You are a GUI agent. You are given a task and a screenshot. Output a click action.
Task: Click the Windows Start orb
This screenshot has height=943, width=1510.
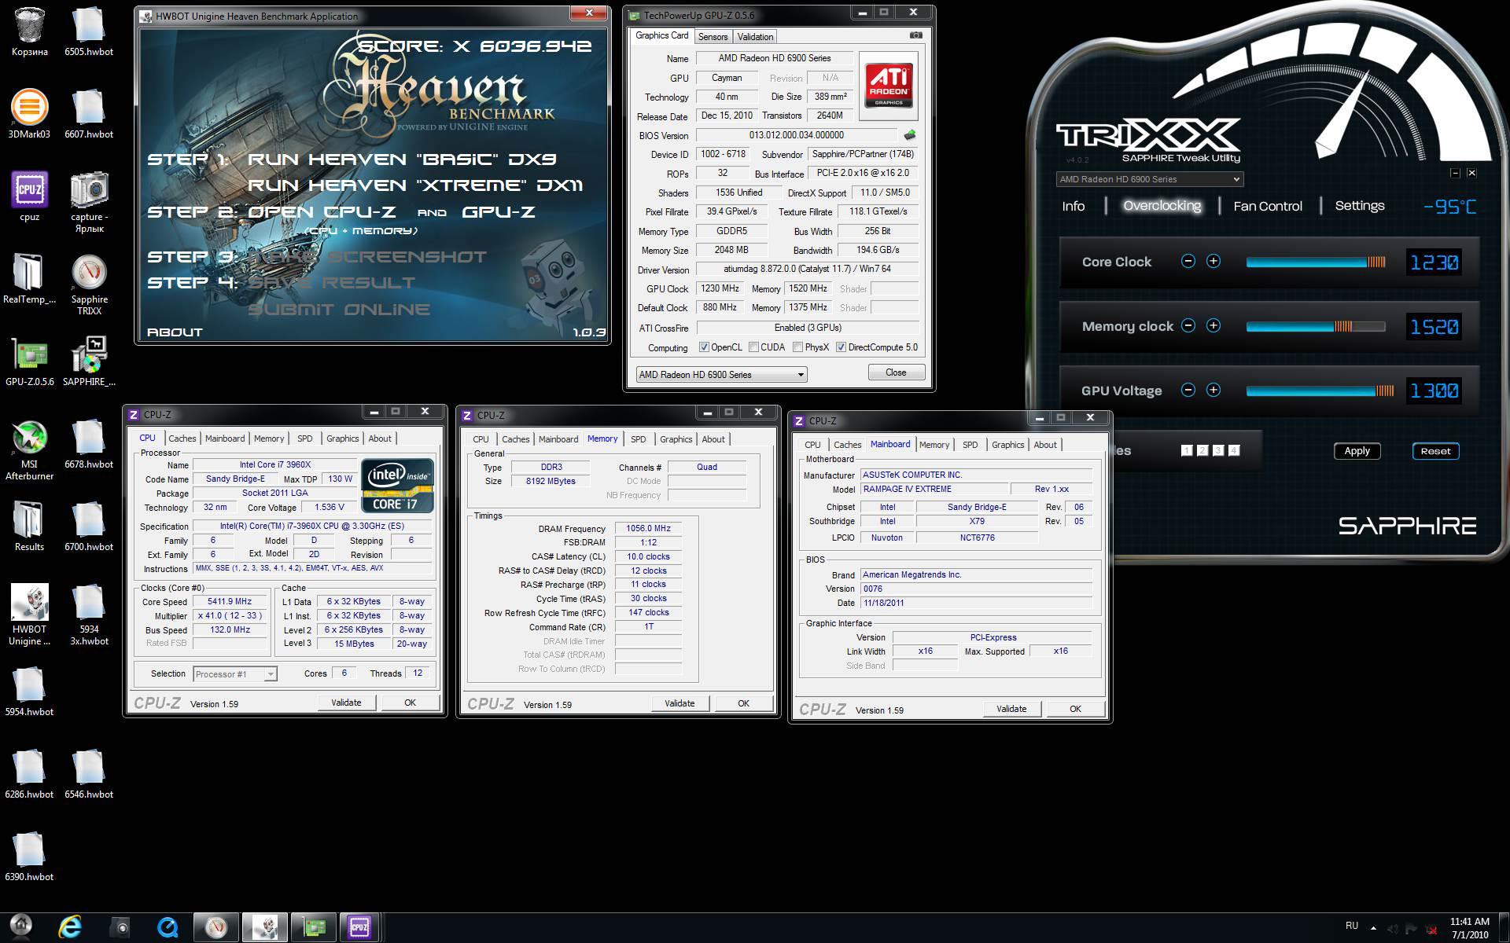[x=21, y=927]
